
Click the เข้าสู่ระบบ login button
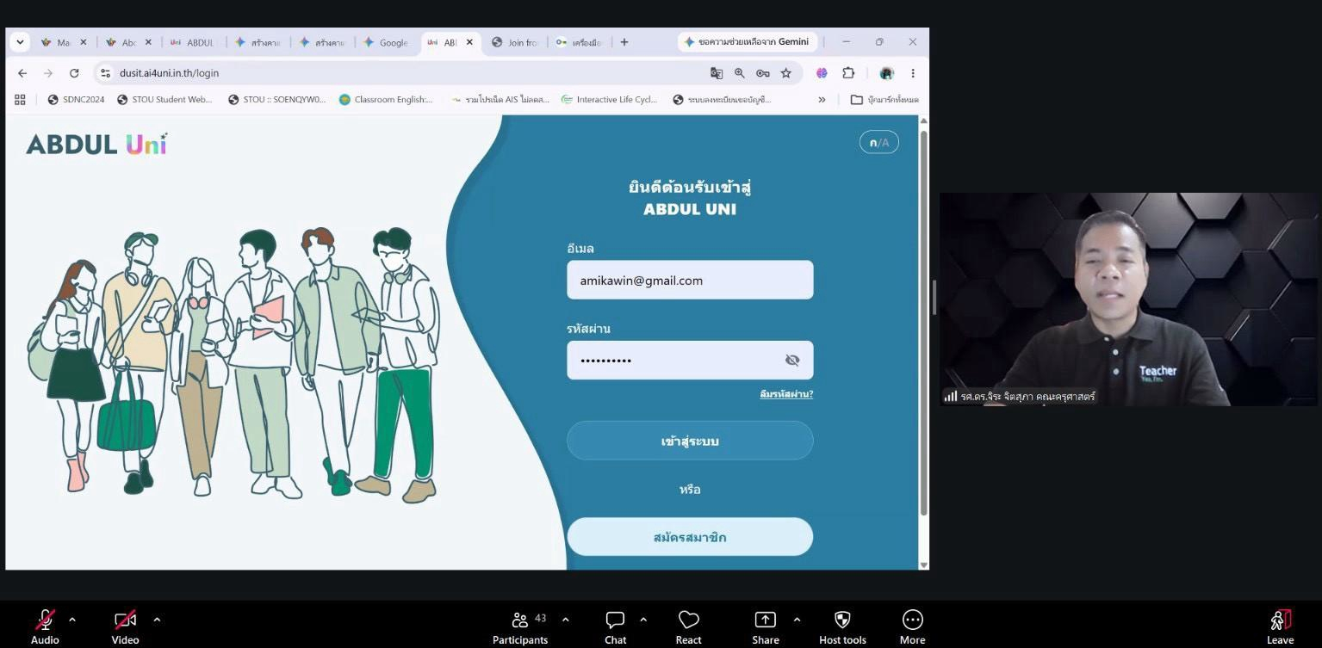(690, 441)
